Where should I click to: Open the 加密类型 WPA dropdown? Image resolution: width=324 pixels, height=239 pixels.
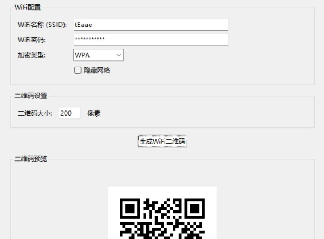(x=98, y=55)
